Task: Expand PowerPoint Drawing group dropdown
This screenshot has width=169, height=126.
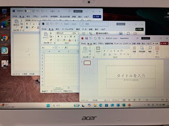Action: [142, 51]
